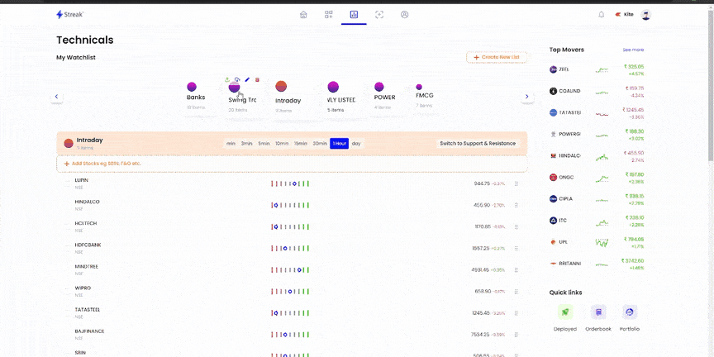Select the min timeframe
The image size is (714, 357).
click(231, 144)
